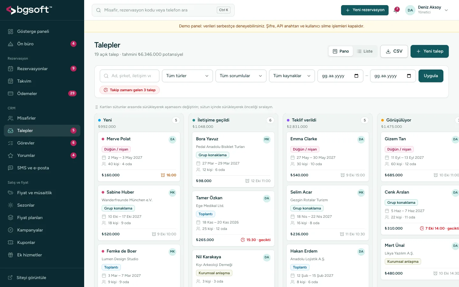The width and height of the screenshot is (459, 287).
Task: Click the Sezonlar sun icon
Action: [11, 205]
